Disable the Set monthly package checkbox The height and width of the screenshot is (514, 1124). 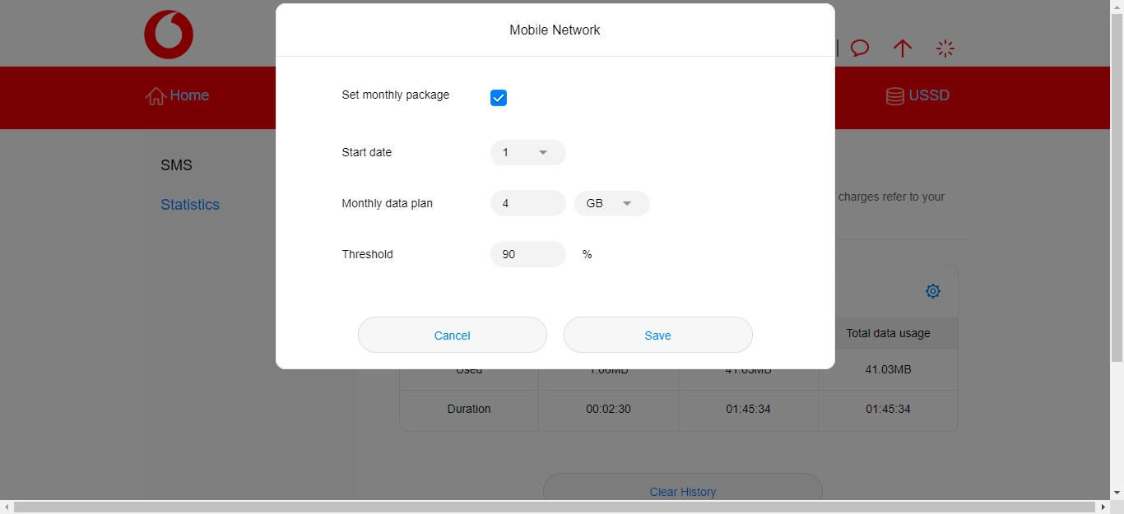point(498,97)
